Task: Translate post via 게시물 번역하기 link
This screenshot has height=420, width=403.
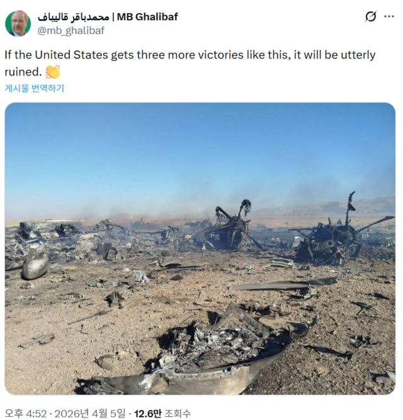Action: pyautogui.click(x=35, y=88)
